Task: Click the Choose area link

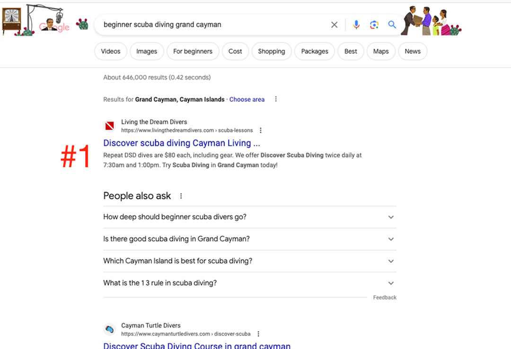Action: coord(247,99)
